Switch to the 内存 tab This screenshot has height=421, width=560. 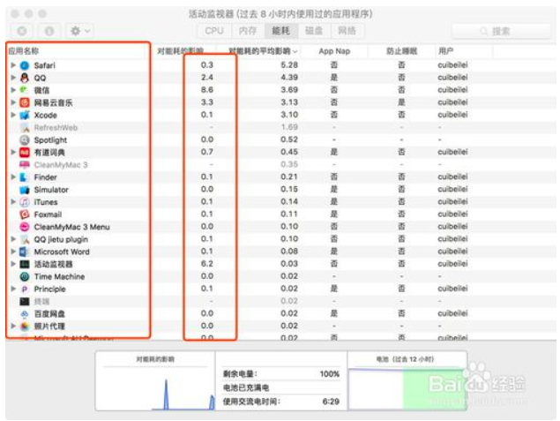click(x=248, y=31)
